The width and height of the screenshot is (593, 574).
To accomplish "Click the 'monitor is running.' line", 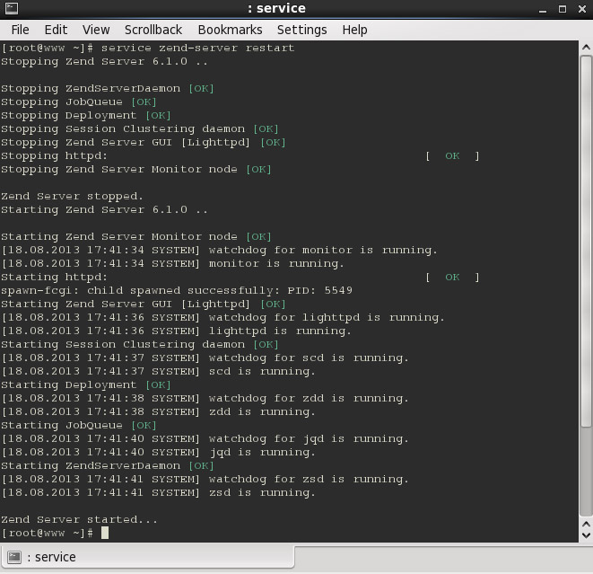I will tap(173, 263).
